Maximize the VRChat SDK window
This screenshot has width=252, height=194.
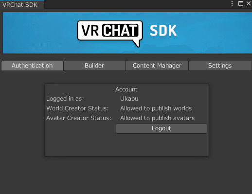click(241, 3)
